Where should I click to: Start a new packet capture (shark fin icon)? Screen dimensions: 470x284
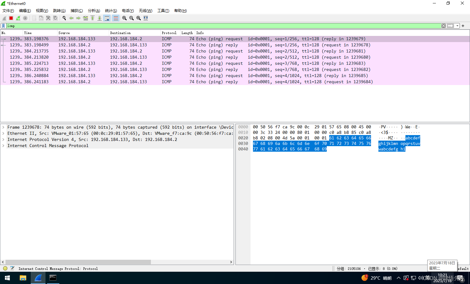pos(4,18)
